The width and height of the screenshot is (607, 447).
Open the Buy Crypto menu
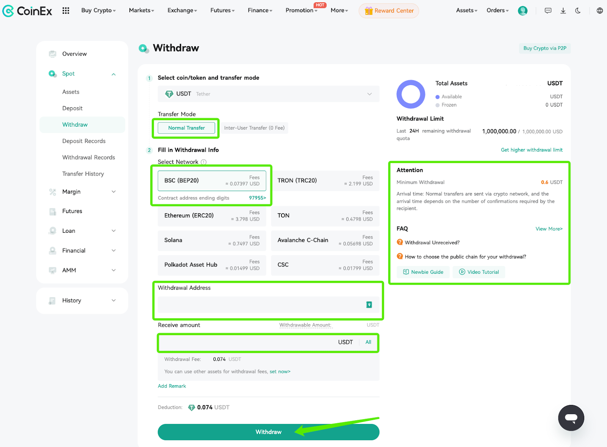[99, 11]
